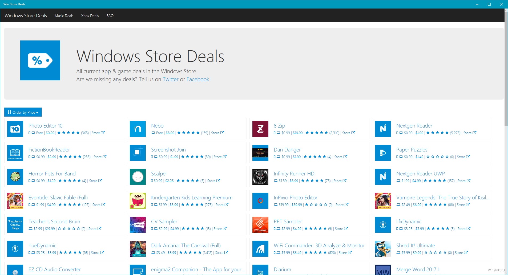Open the Order by Price dropdown

pyautogui.click(x=23, y=112)
